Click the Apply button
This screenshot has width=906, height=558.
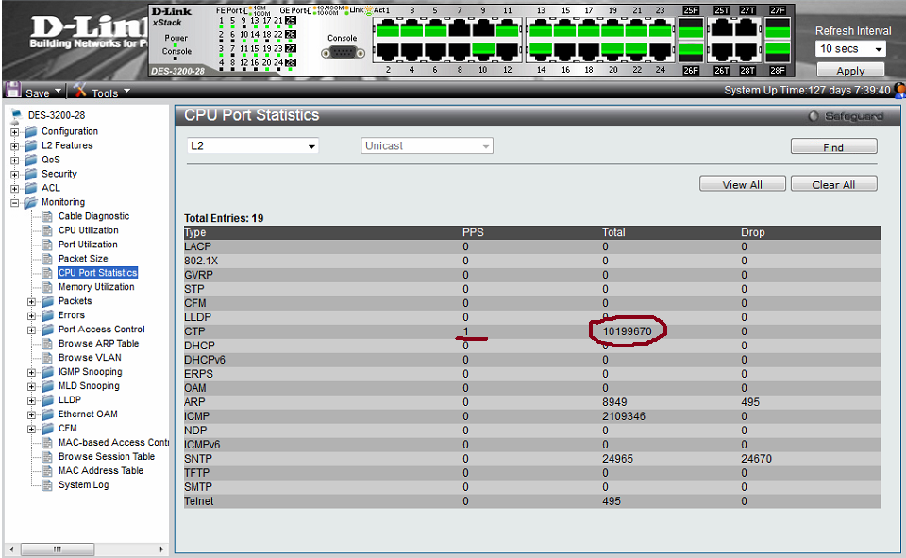(850, 71)
